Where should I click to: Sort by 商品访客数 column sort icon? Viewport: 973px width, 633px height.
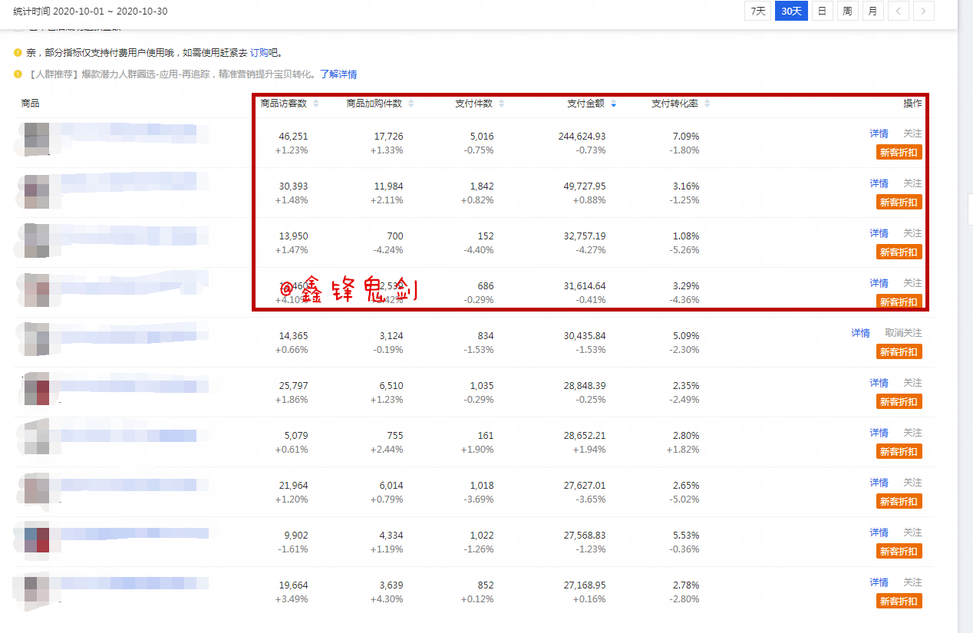(x=315, y=104)
